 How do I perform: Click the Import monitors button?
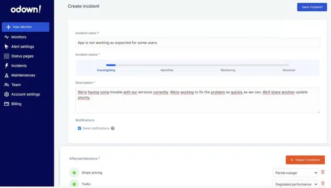coord(305,160)
